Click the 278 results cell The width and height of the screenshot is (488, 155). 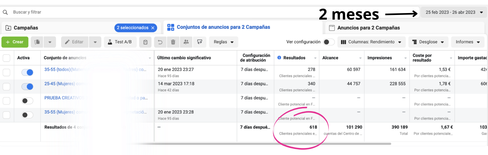tap(311, 69)
